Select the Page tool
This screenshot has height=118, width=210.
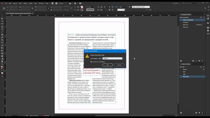tap(2, 21)
